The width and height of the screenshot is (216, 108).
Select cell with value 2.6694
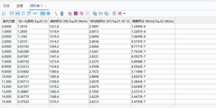[x=110, y=37]
